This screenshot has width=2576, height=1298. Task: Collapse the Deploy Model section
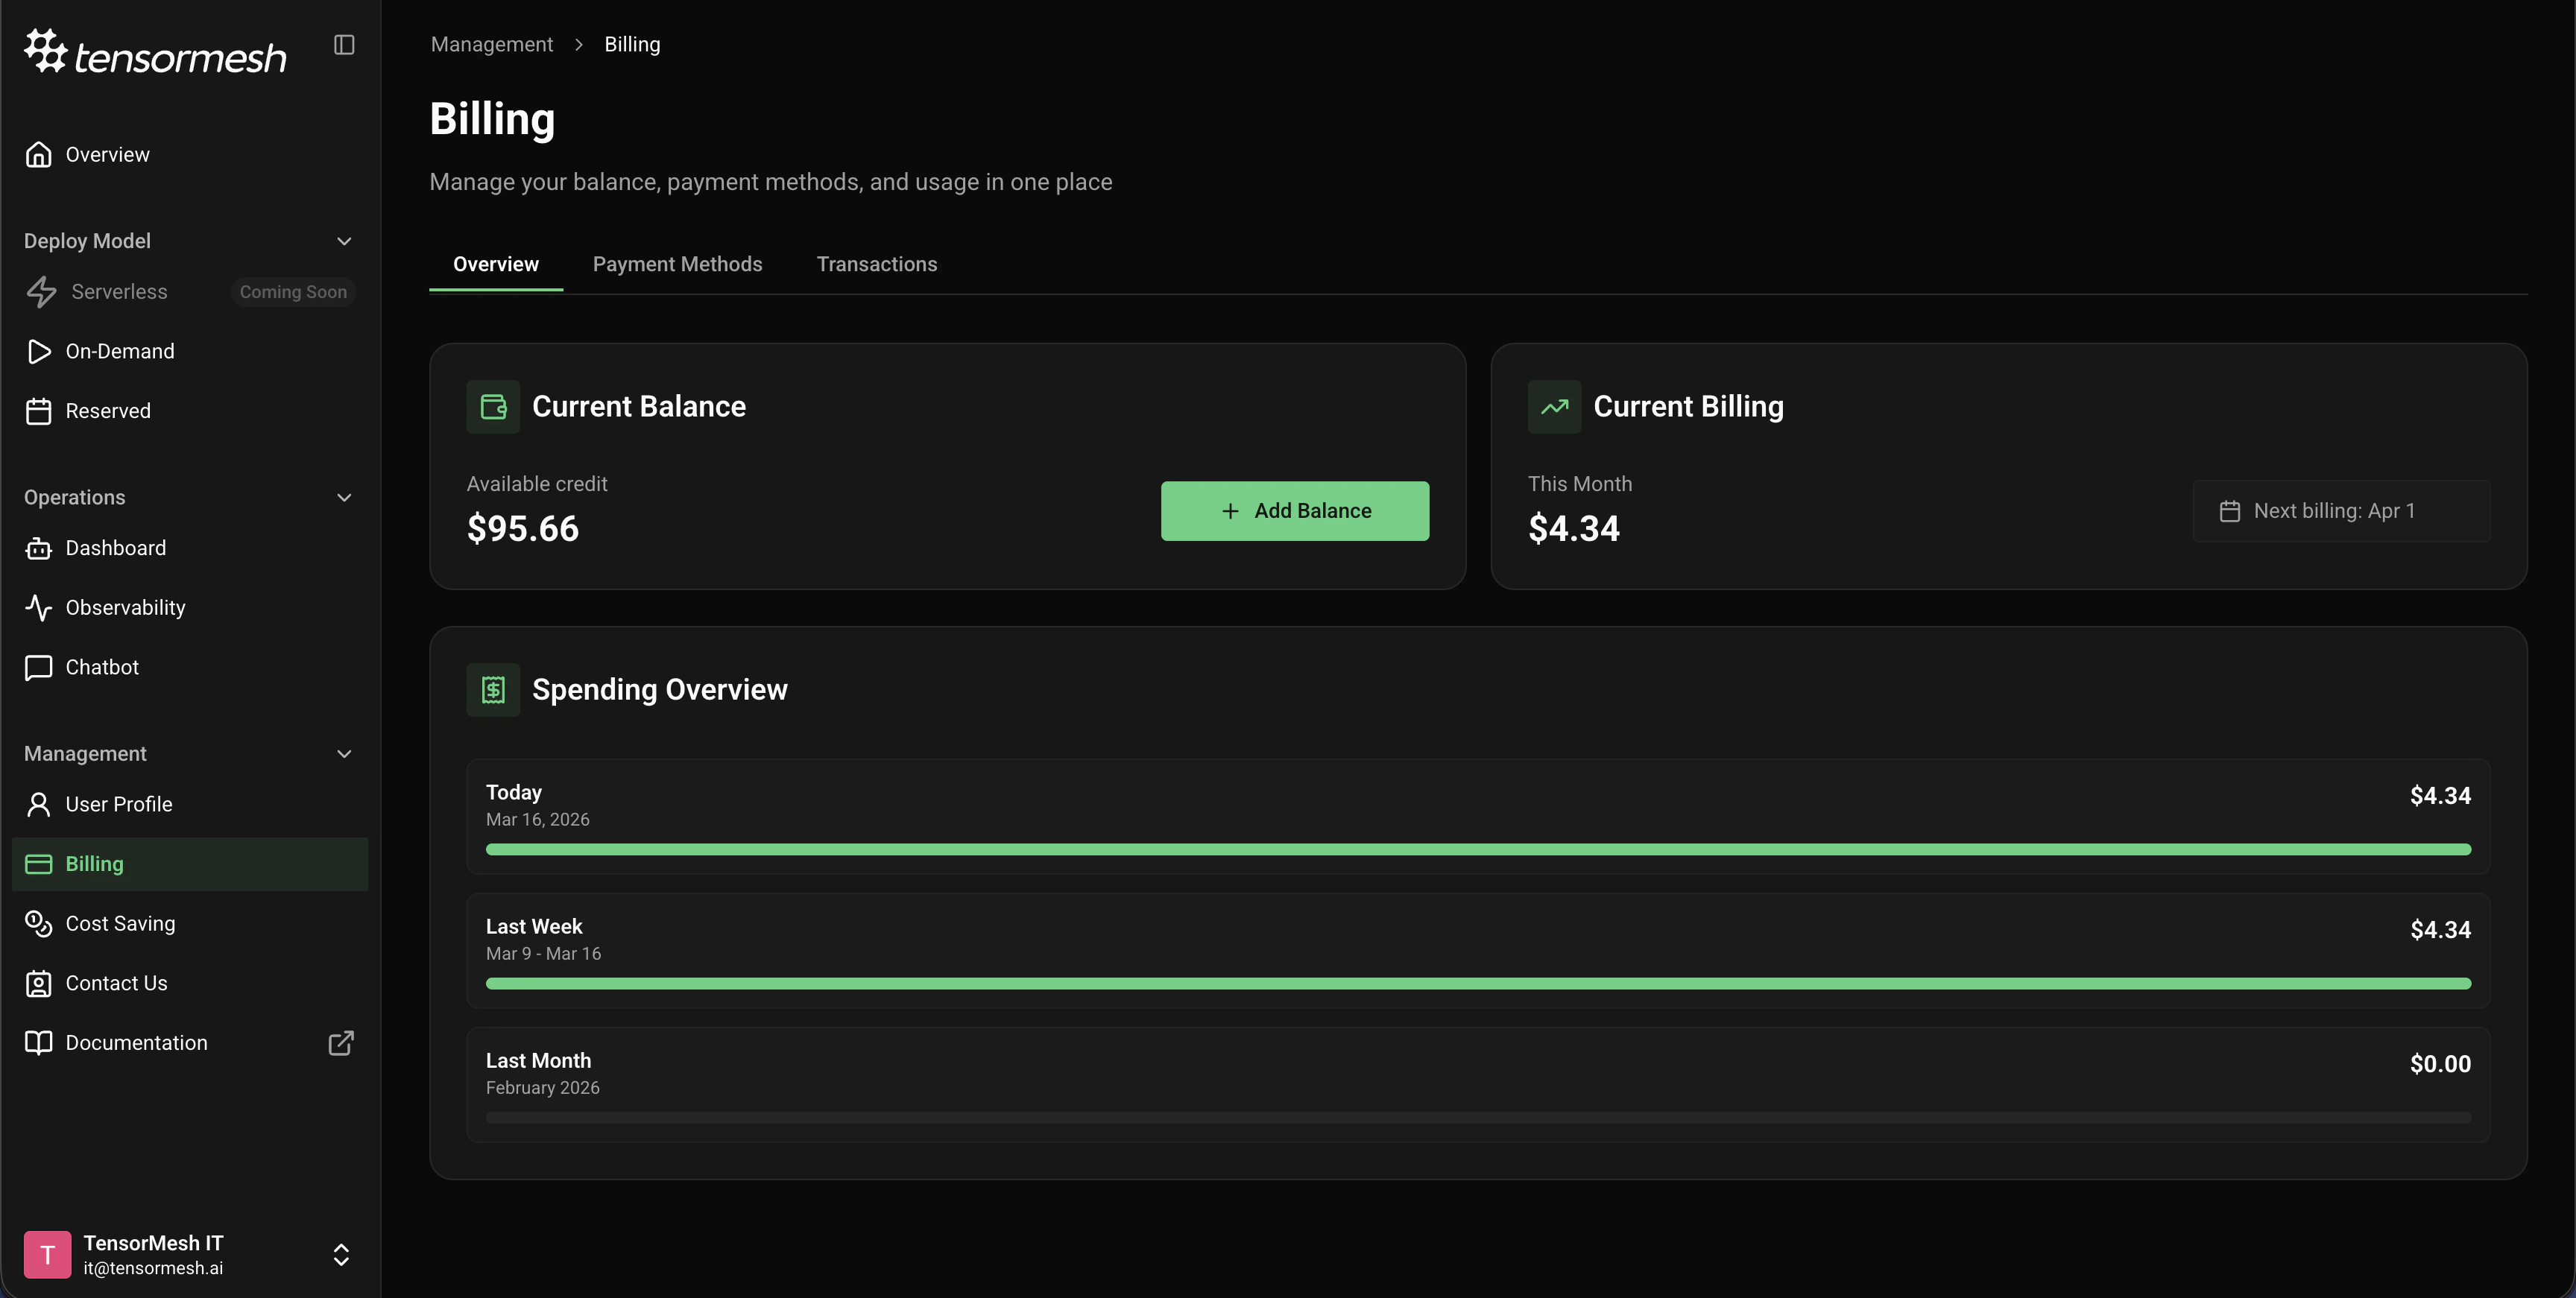(x=344, y=241)
